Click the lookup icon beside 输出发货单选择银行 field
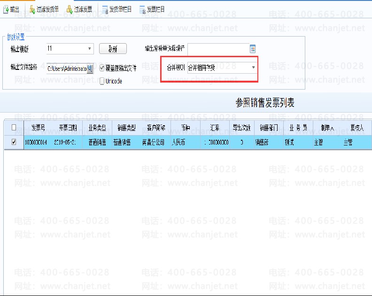 (x=253, y=49)
